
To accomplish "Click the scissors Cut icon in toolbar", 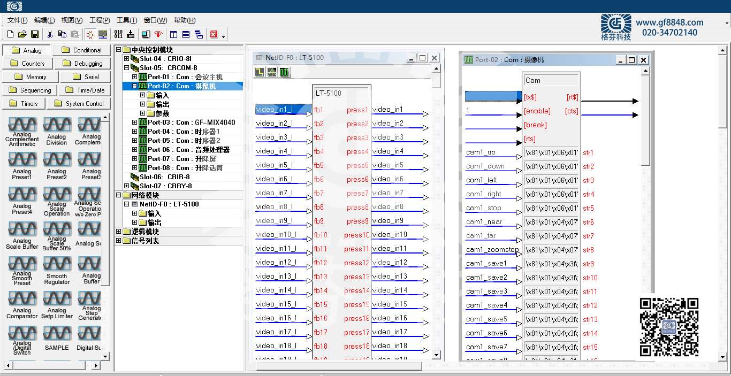I will pos(50,34).
